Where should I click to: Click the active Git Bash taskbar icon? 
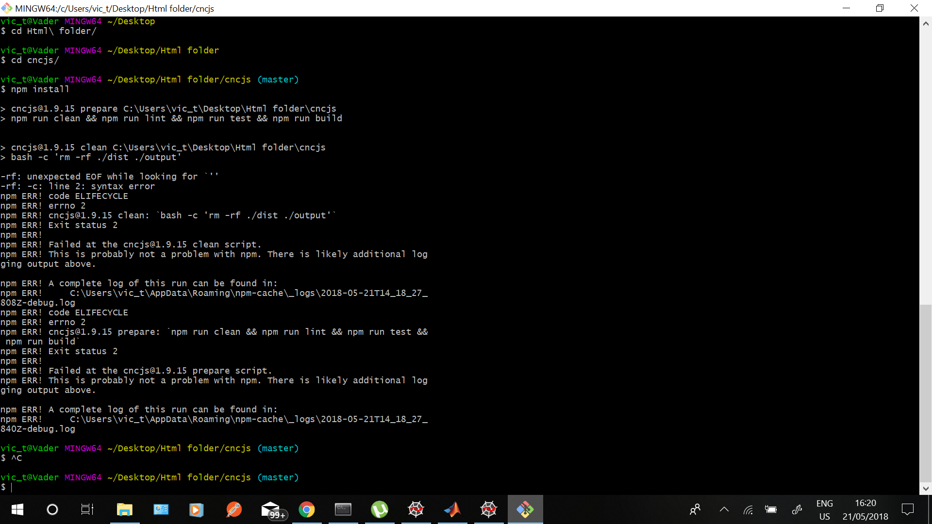tap(525, 509)
